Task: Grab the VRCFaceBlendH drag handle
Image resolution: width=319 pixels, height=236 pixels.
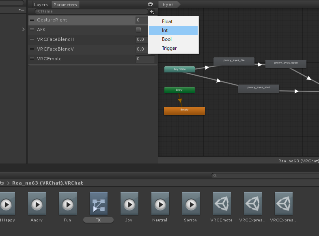Action: pyautogui.click(x=32, y=39)
